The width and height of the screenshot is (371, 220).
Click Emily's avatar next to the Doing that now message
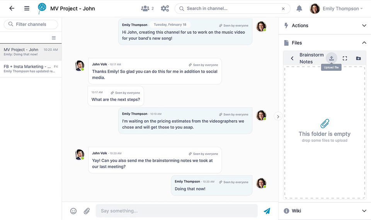pyautogui.click(x=261, y=183)
